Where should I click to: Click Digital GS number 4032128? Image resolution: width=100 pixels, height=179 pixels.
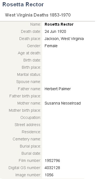click(x=52, y=168)
